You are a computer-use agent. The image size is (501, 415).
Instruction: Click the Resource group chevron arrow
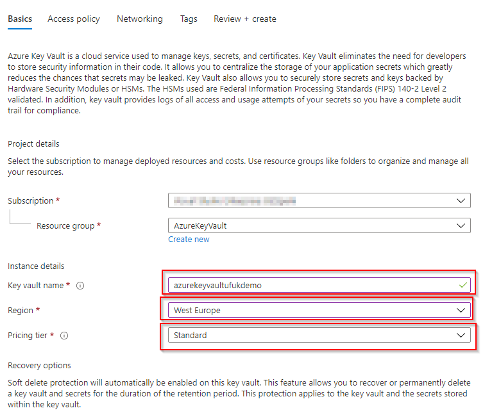(461, 225)
